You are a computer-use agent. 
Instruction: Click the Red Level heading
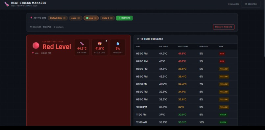[x=57, y=47]
